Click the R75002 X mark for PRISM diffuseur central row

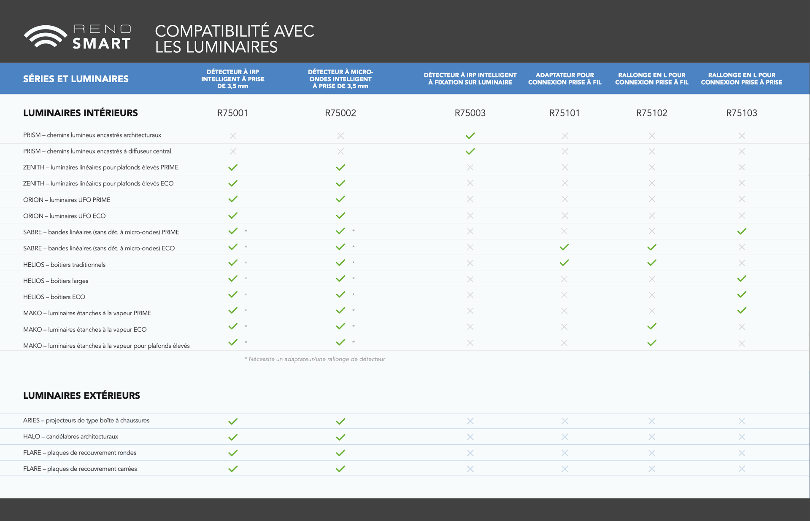[x=340, y=151]
